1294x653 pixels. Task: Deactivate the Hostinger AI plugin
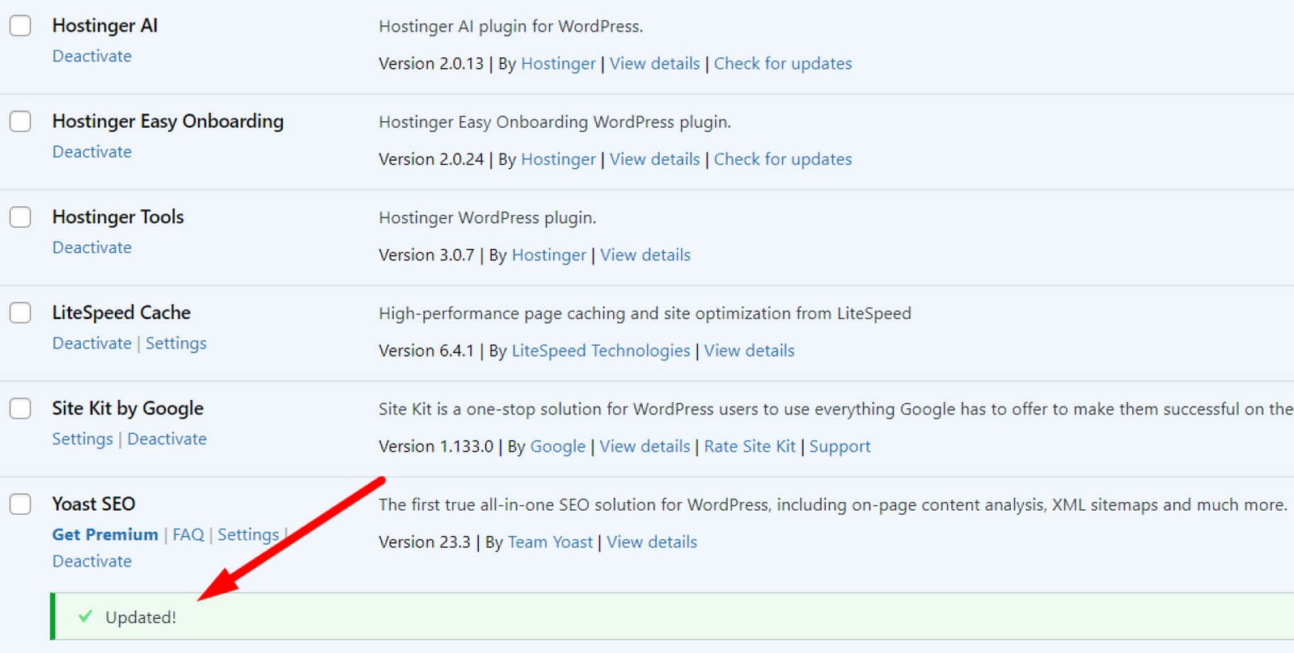pos(92,56)
